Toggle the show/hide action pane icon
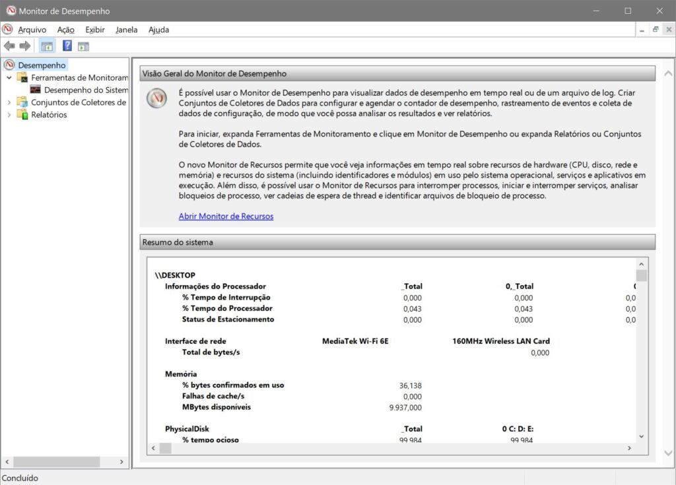Screen dimensions: 676x485 [x=83, y=46]
